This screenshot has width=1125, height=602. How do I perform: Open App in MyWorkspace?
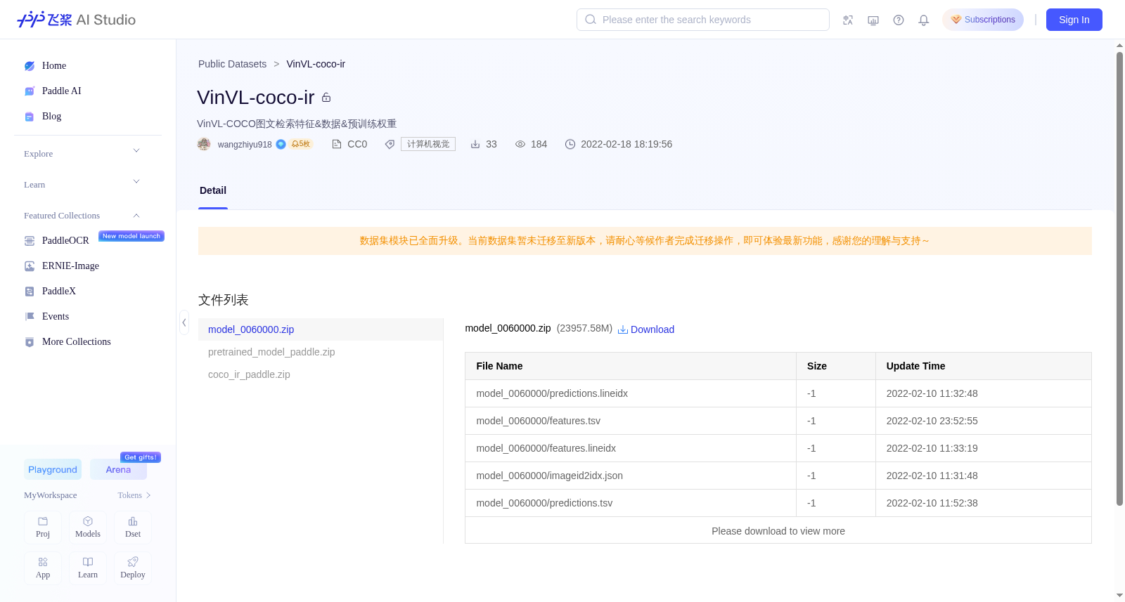43,568
